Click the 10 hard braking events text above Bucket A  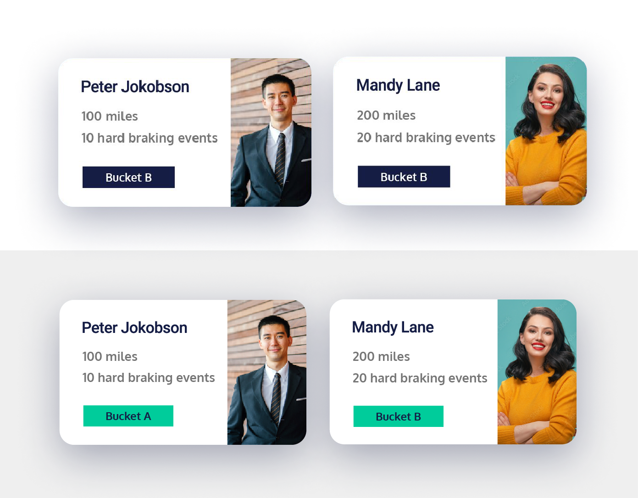click(149, 378)
